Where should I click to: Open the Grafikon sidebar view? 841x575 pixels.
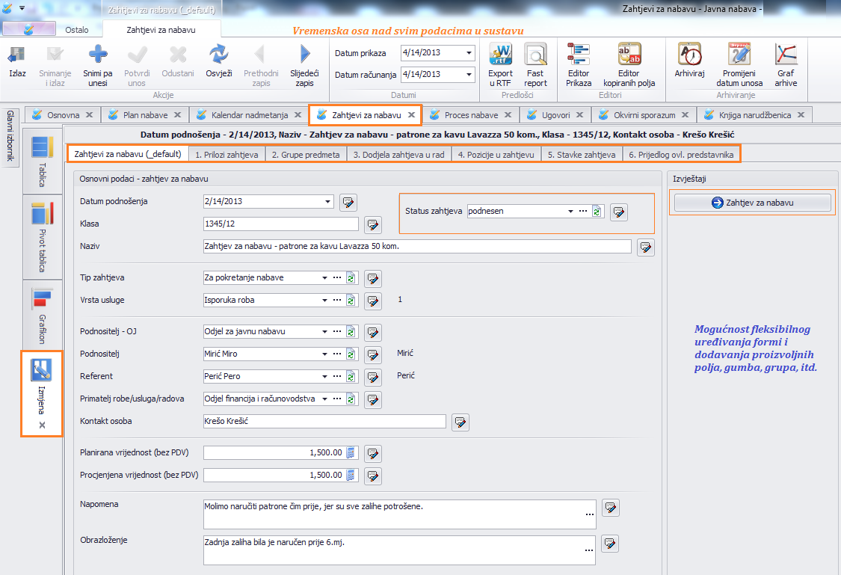coord(43,316)
